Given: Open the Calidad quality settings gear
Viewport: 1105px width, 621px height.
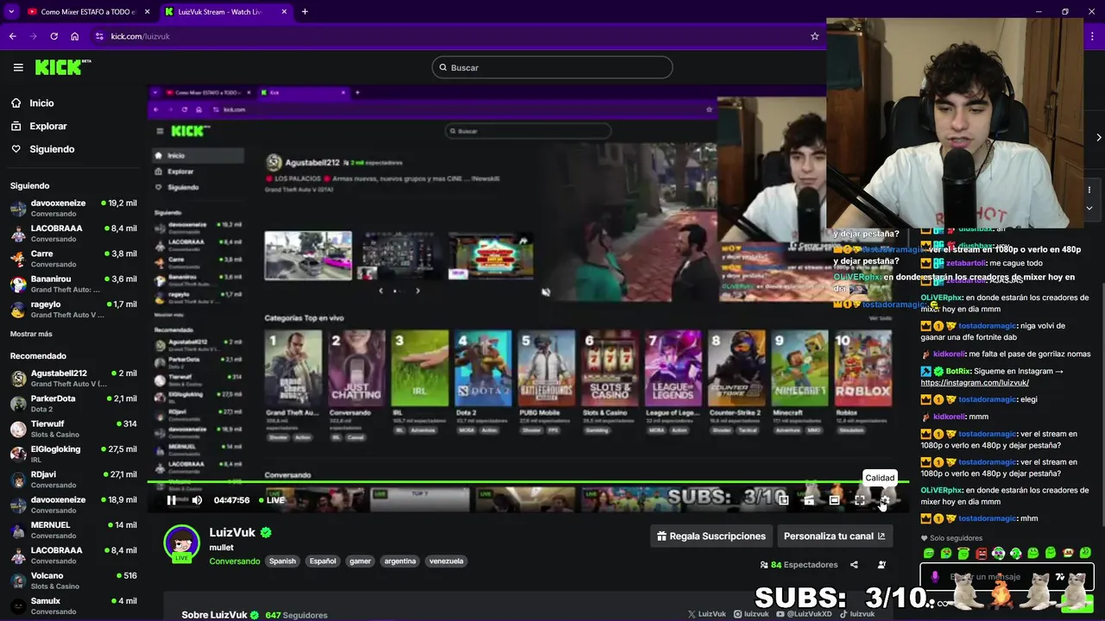Looking at the screenshot, I should (885, 500).
